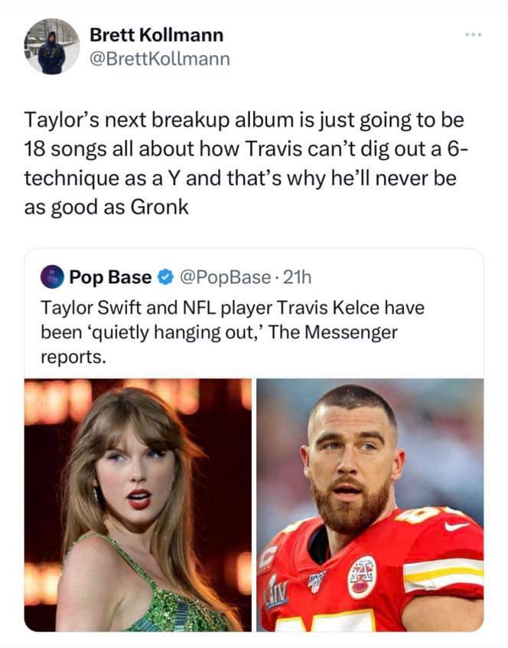
Task: Open the Brett Kollmann display name
Action: point(157,34)
